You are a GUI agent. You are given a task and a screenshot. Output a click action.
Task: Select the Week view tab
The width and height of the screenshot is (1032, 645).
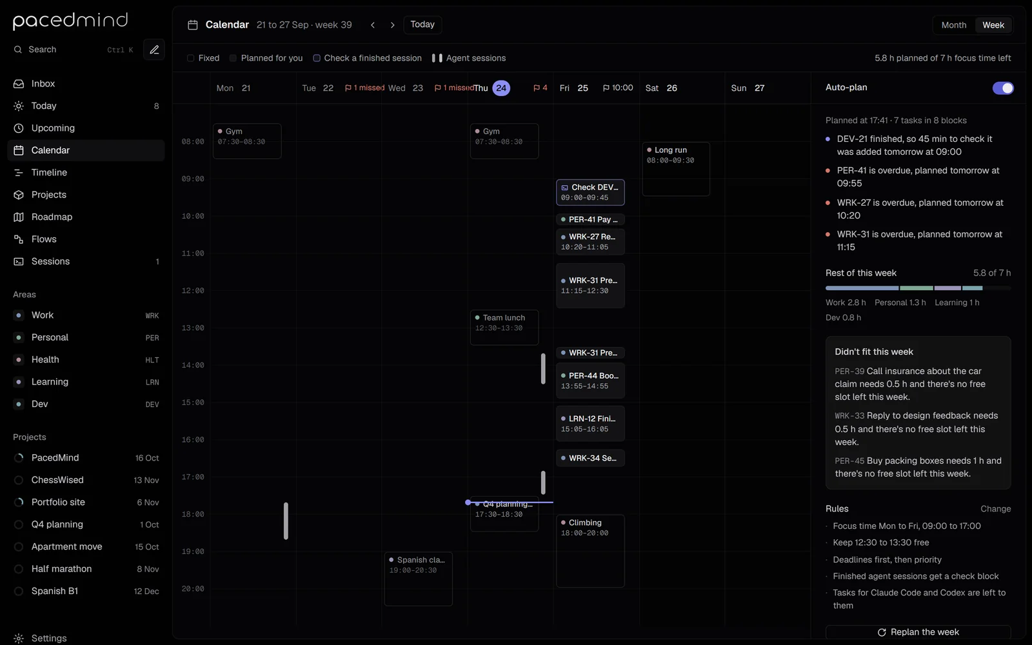click(993, 25)
